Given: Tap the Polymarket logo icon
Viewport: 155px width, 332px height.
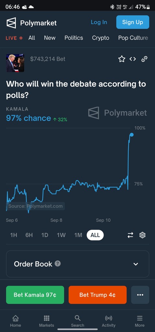Looking at the screenshot, I should coord(11,23).
